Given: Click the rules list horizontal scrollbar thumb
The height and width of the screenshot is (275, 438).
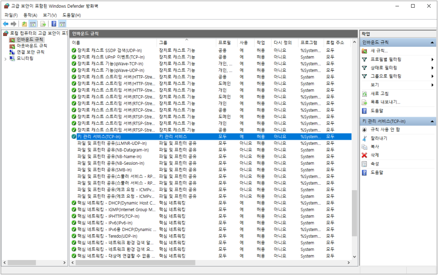Looking at the screenshot, I should click(136, 263).
